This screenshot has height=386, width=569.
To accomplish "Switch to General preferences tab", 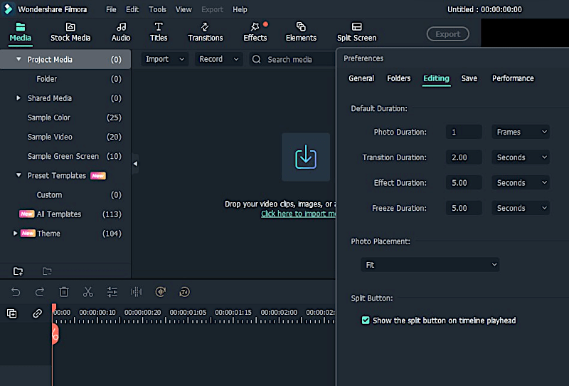I will tap(361, 78).
